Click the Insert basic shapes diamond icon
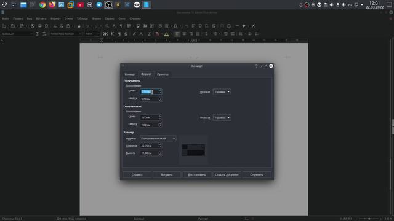The height and width of the screenshot is (221, 394). click(244, 26)
